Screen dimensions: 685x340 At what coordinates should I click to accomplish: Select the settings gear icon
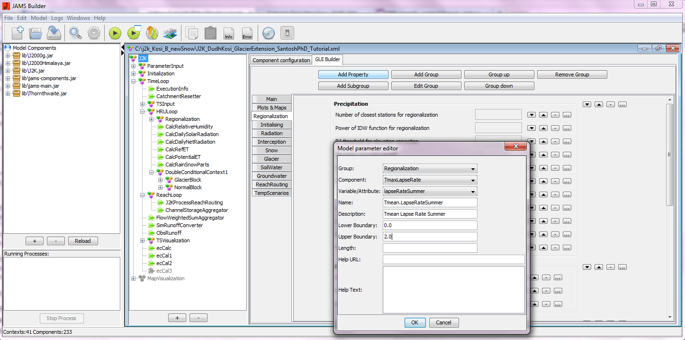[94, 33]
